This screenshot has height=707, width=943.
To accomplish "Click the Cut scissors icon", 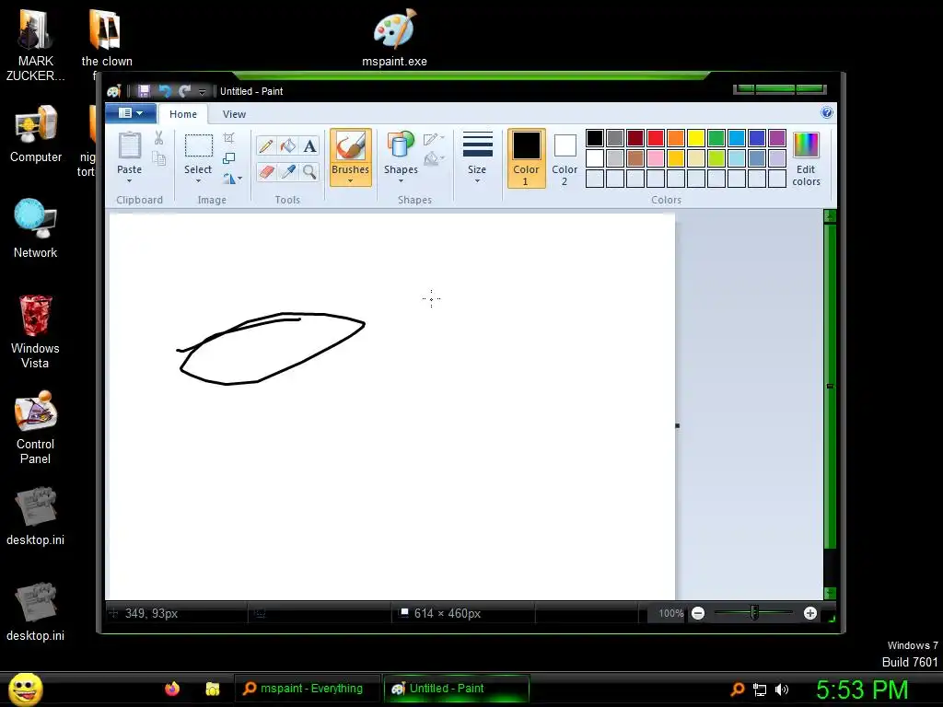I will point(158,138).
